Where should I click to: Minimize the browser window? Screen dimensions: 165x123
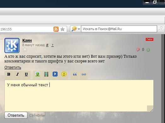pos(147,2)
